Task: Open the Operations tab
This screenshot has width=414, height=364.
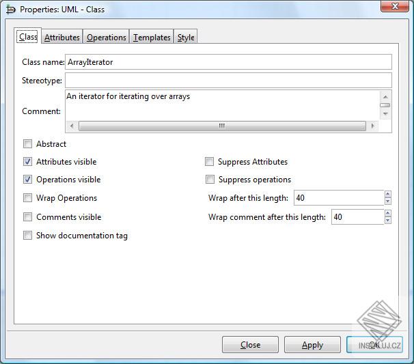Action: (x=106, y=37)
